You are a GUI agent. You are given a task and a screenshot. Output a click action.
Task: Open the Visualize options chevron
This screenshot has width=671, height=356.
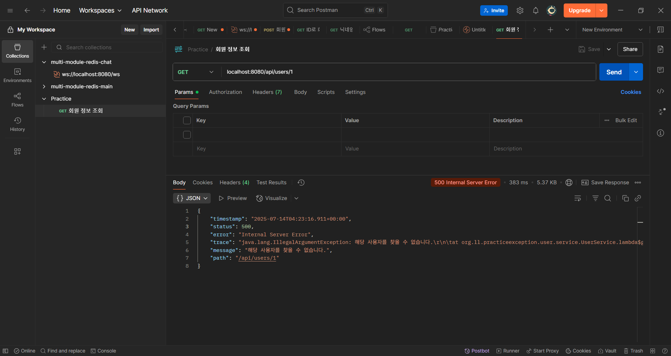296,198
